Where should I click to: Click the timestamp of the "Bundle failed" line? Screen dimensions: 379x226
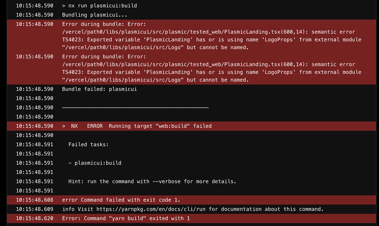(34, 89)
